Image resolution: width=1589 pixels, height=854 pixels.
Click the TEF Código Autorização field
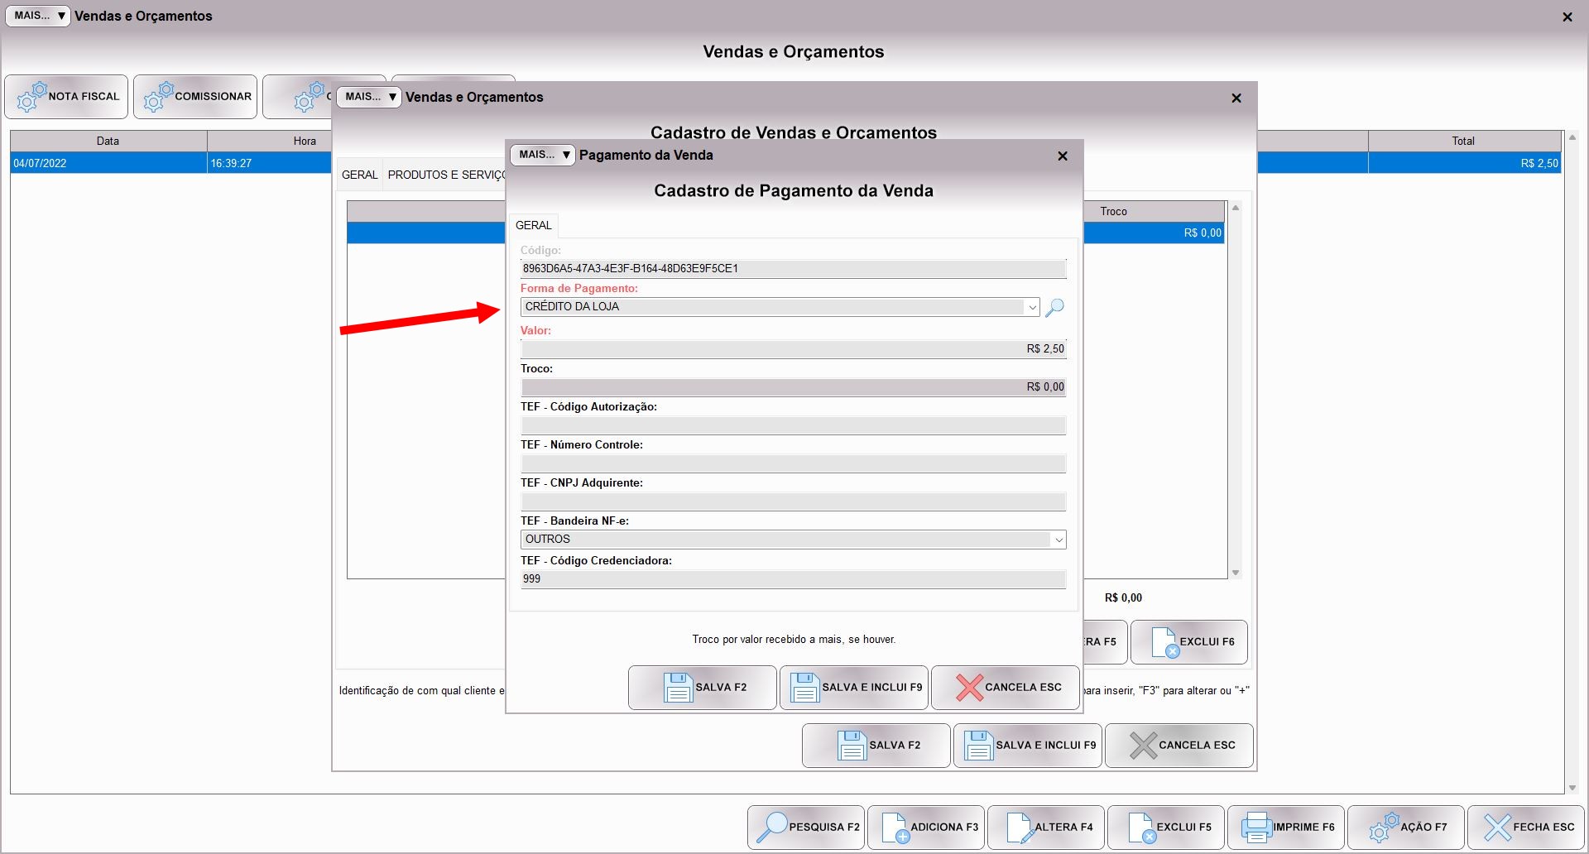pyautogui.click(x=793, y=425)
